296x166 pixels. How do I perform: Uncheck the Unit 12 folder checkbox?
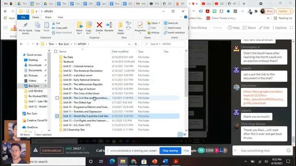click(57, 116)
